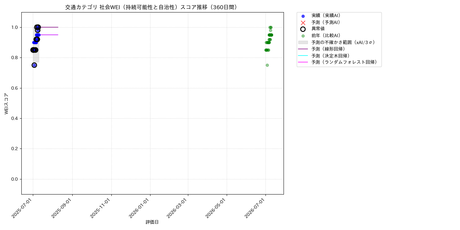Click the purple line legend swatch
This screenshot has width=460, height=230.
(303, 49)
